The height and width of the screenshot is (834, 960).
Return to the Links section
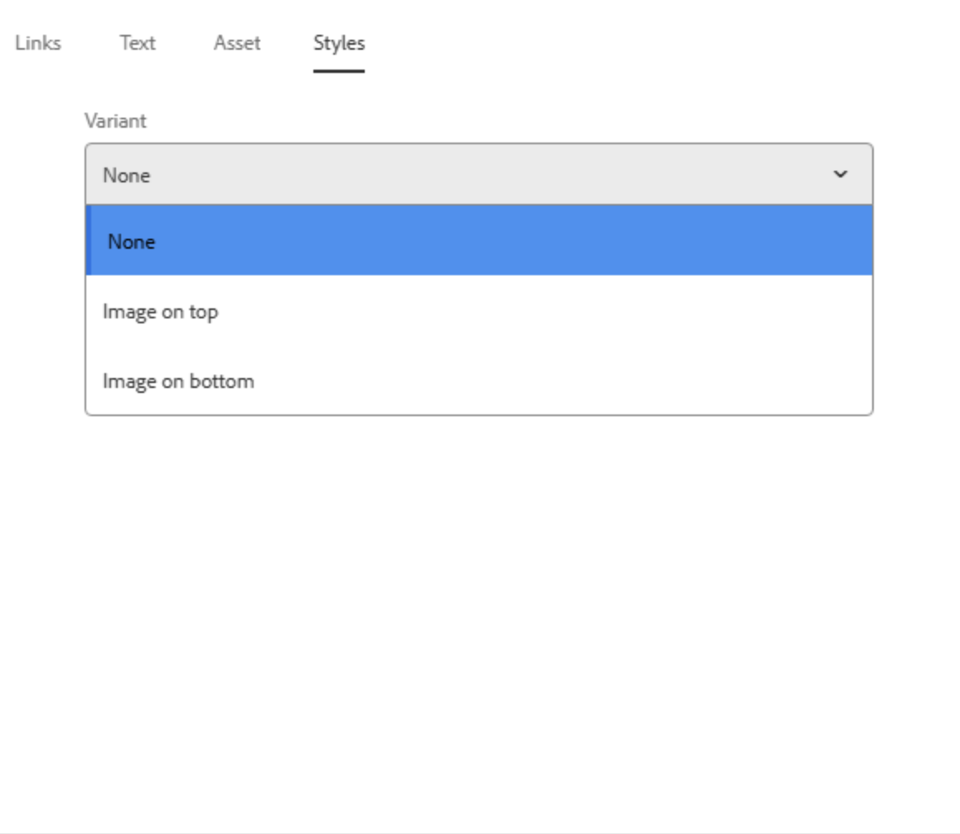point(36,43)
